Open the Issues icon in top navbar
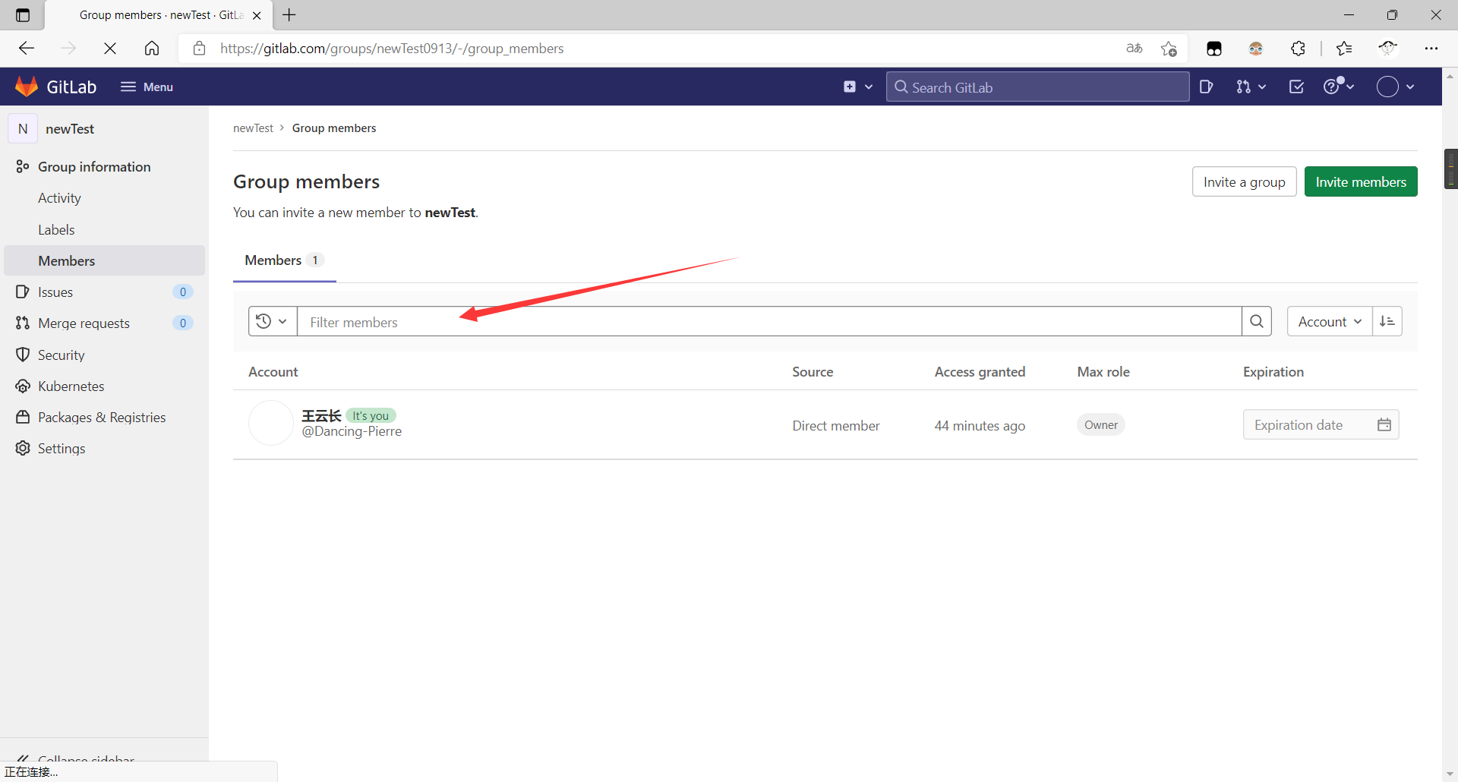This screenshot has height=782, width=1458. click(x=1206, y=87)
